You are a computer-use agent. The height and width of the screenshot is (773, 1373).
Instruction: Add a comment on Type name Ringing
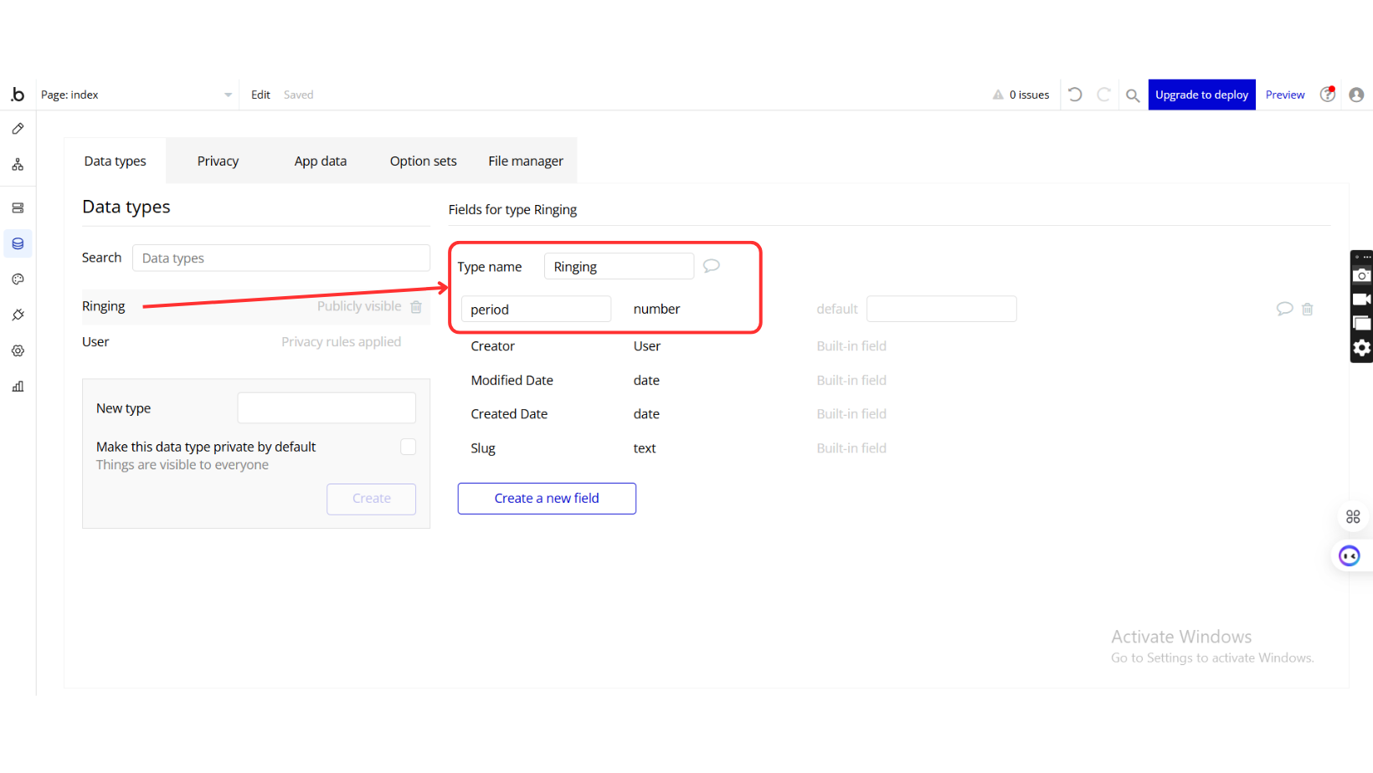click(x=711, y=266)
